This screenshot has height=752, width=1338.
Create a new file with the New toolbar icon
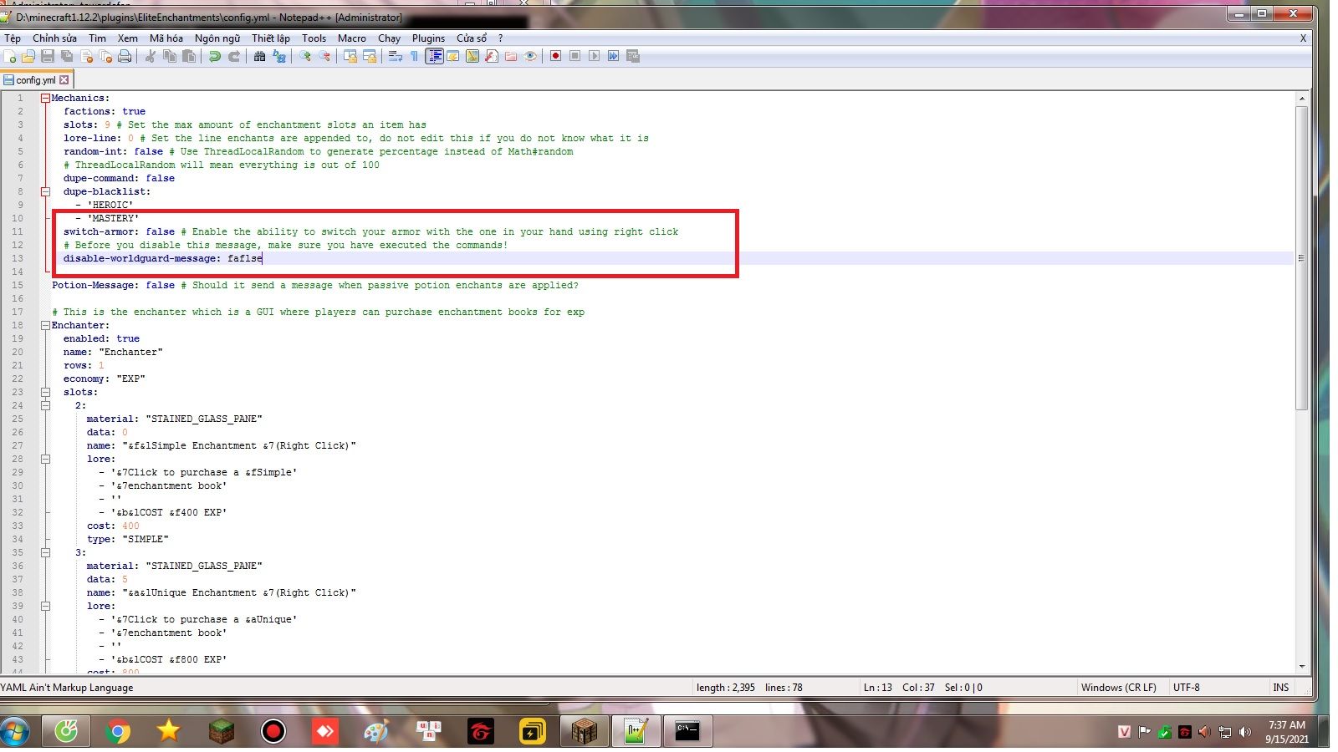click(10, 56)
